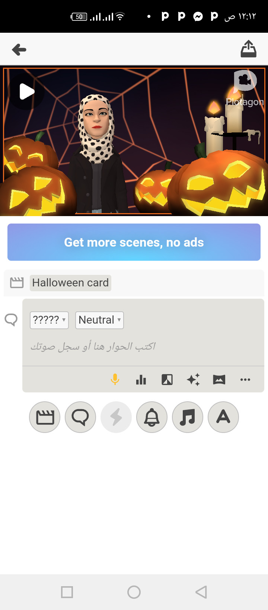Add a new scene with clapperboard button
268x610 pixels.
coord(45,417)
